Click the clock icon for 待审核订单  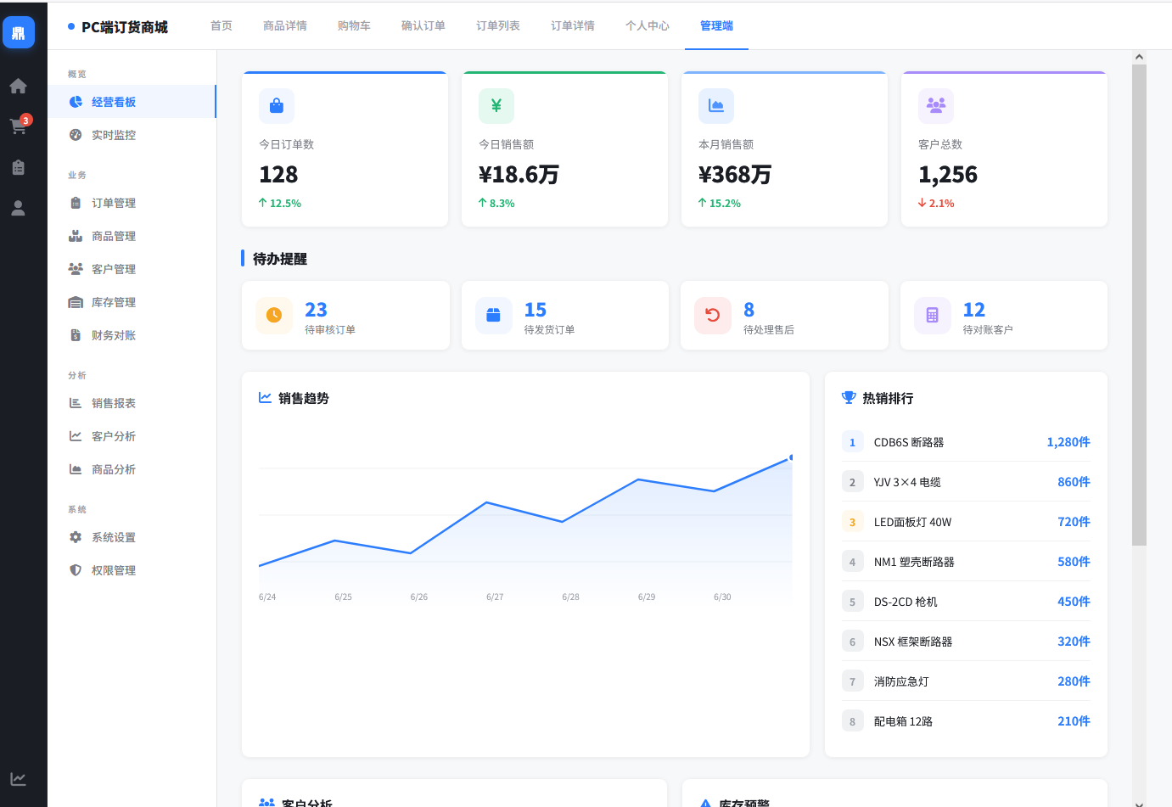point(274,316)
